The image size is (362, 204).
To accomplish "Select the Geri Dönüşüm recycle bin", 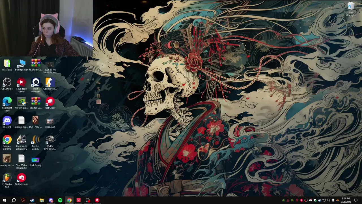I will pyautogui.click(x=351, y=9).
